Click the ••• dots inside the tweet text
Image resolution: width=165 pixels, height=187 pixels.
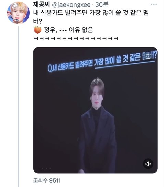click(x=63, y=30)
